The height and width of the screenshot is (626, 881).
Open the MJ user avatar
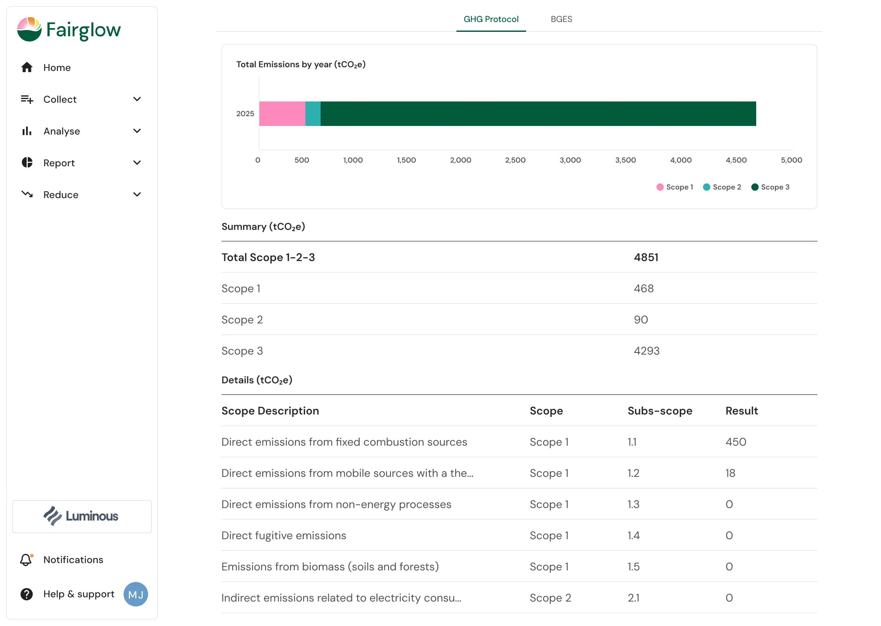(x=135, y=594)
